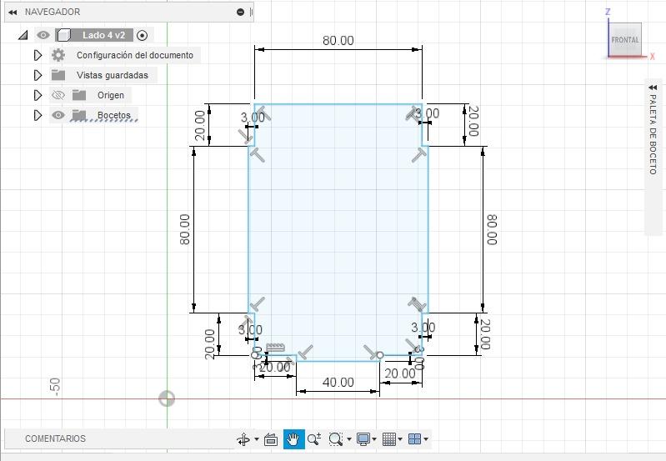Select the Orbit tool
This screenshot has width=666, height=461.
pos(243,438)
